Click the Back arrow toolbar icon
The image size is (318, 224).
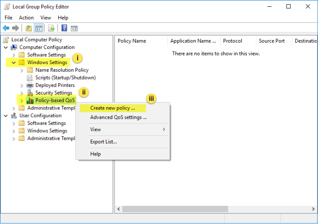click(x=6, y=28)
